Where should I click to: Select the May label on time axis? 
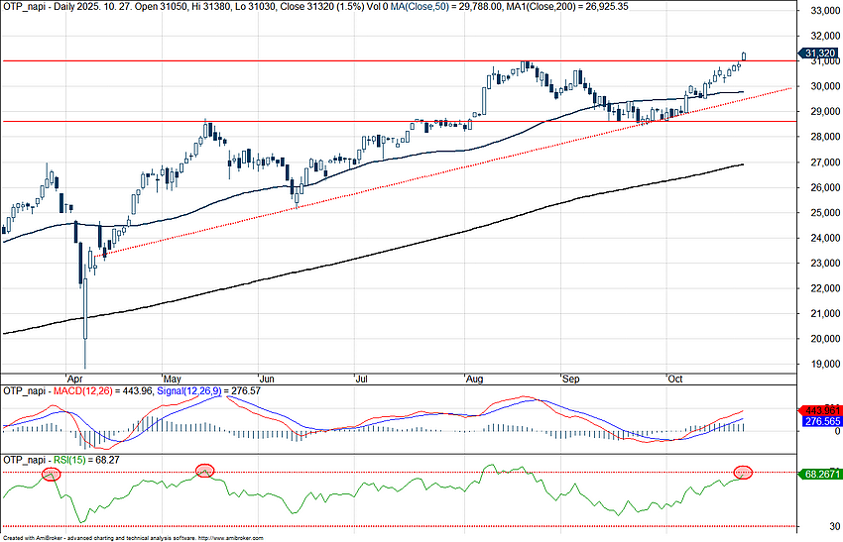(x=174, y=379)
